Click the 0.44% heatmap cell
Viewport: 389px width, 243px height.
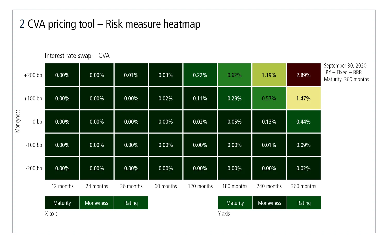(303, 122)
